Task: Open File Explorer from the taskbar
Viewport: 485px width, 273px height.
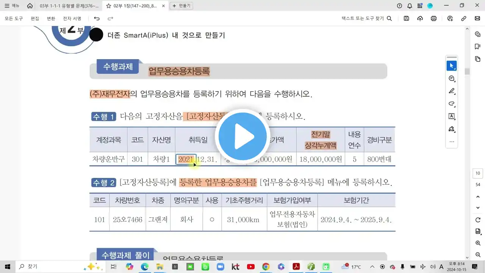Action: point(160,267)
